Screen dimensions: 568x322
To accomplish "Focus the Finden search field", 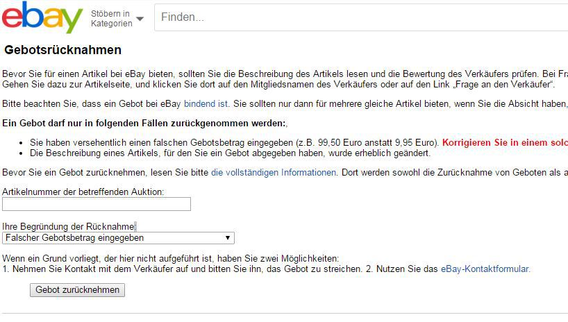I will coord(361,17).
